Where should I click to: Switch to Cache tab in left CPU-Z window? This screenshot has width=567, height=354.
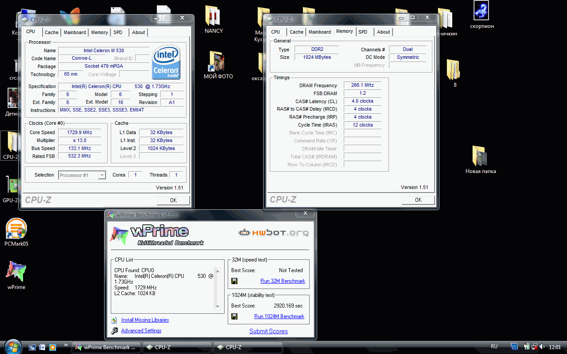pos(51,32)
